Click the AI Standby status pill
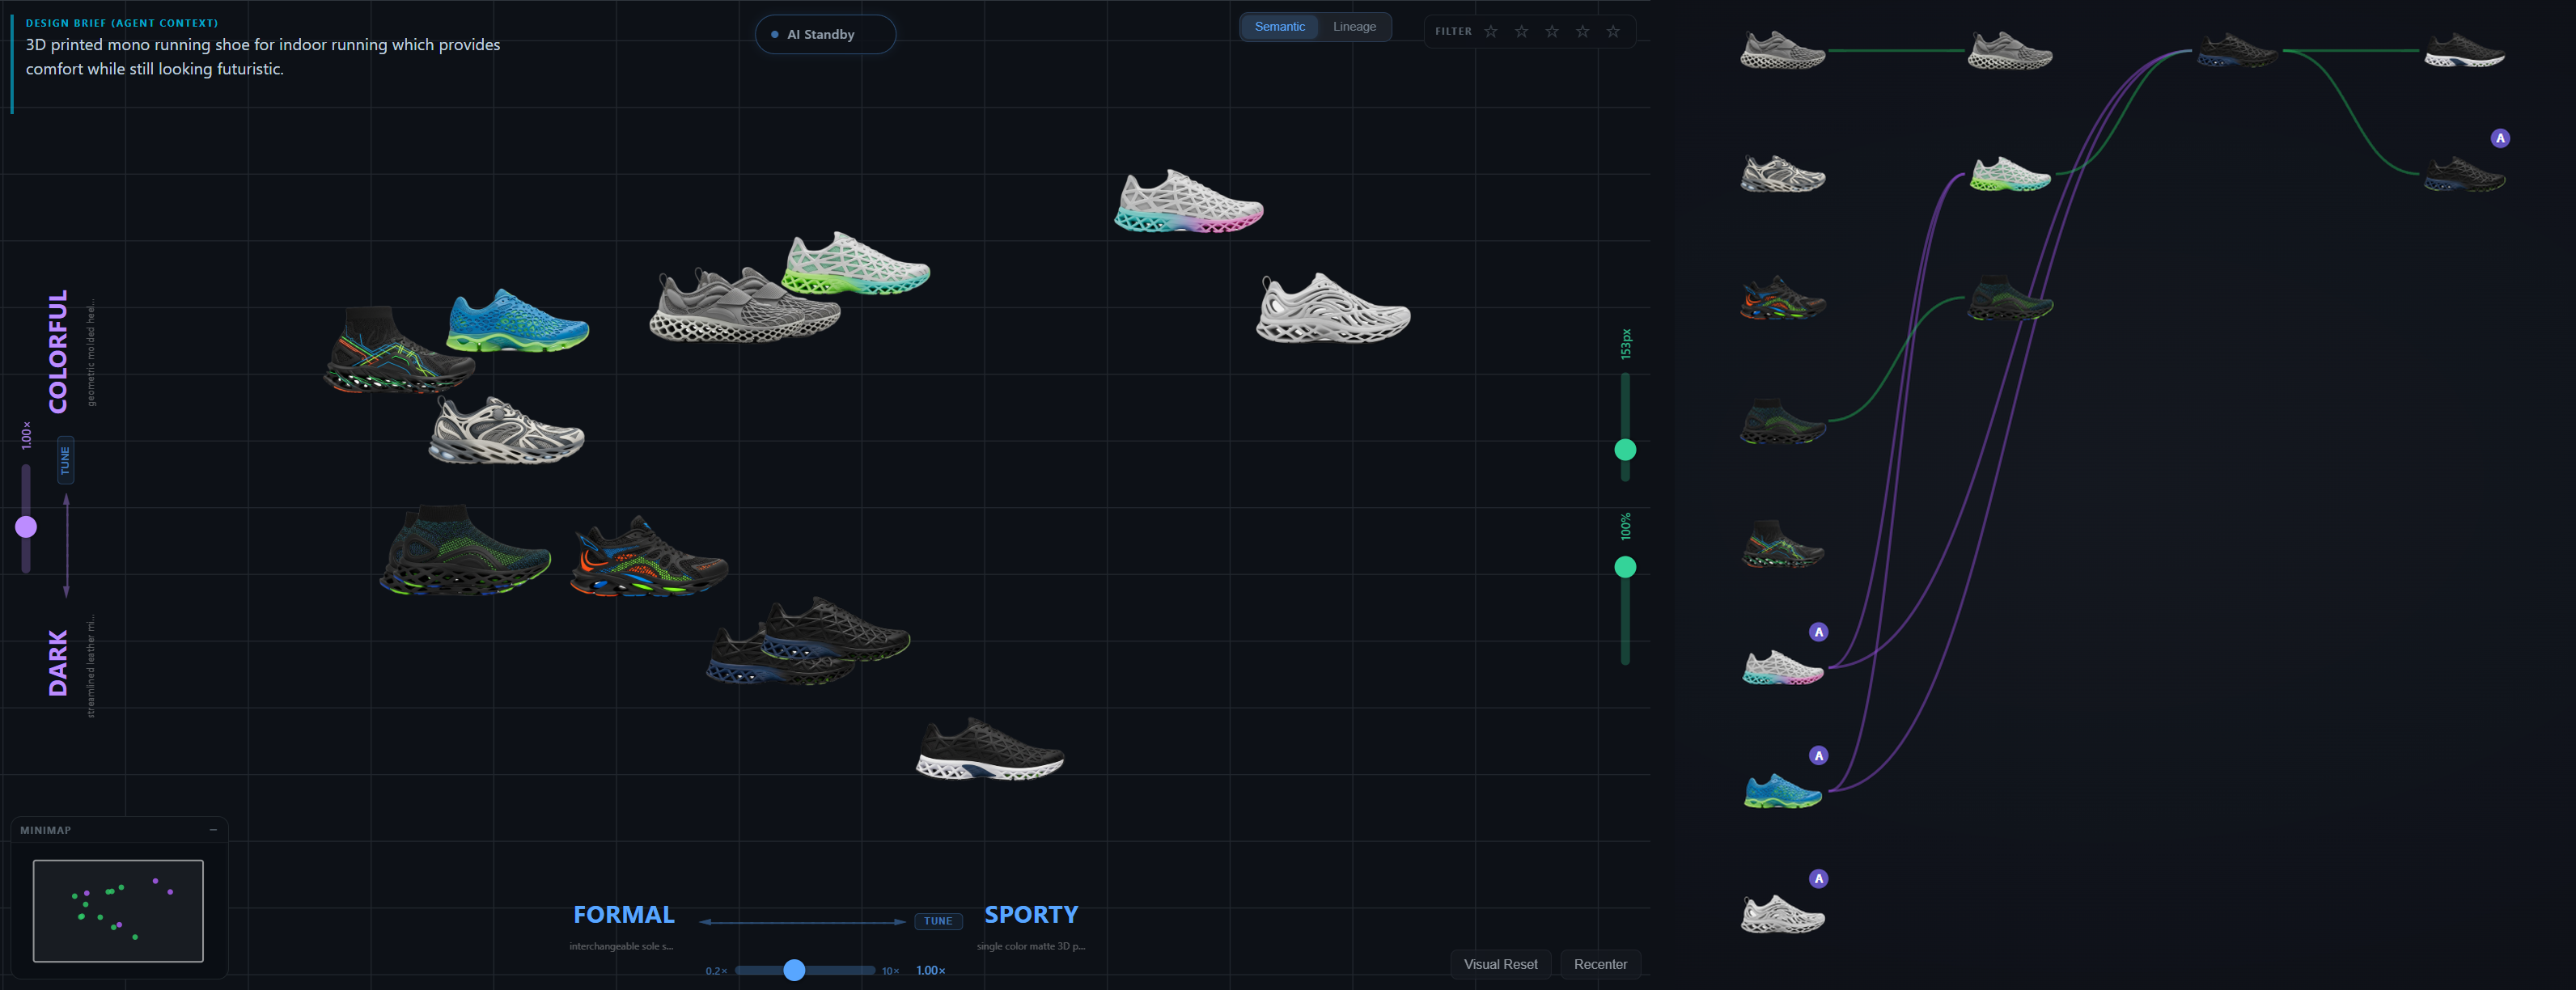 click(824, 34)
